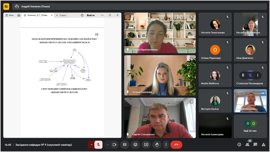Viewport: 270px width, 152px height.
Task: Click the pin icon on Олена Перепелюкова video
Action: (127, 50)
